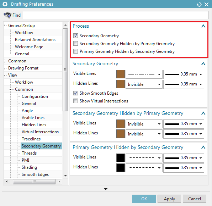Click tree horizontal scroll left arrow
Viewport: 212px width, 206px height.
click(x=7, y=182)
